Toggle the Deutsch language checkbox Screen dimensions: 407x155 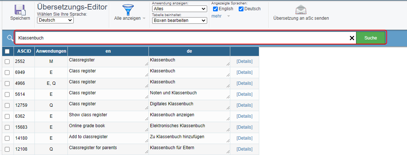coord(241,9)
